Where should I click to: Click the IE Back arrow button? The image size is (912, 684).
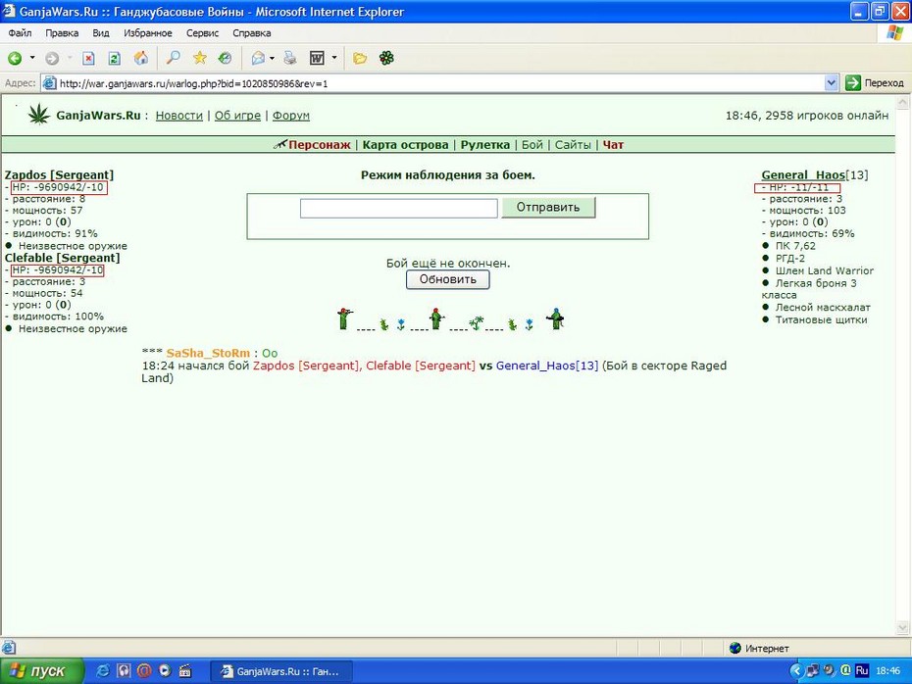pos(15,58)
